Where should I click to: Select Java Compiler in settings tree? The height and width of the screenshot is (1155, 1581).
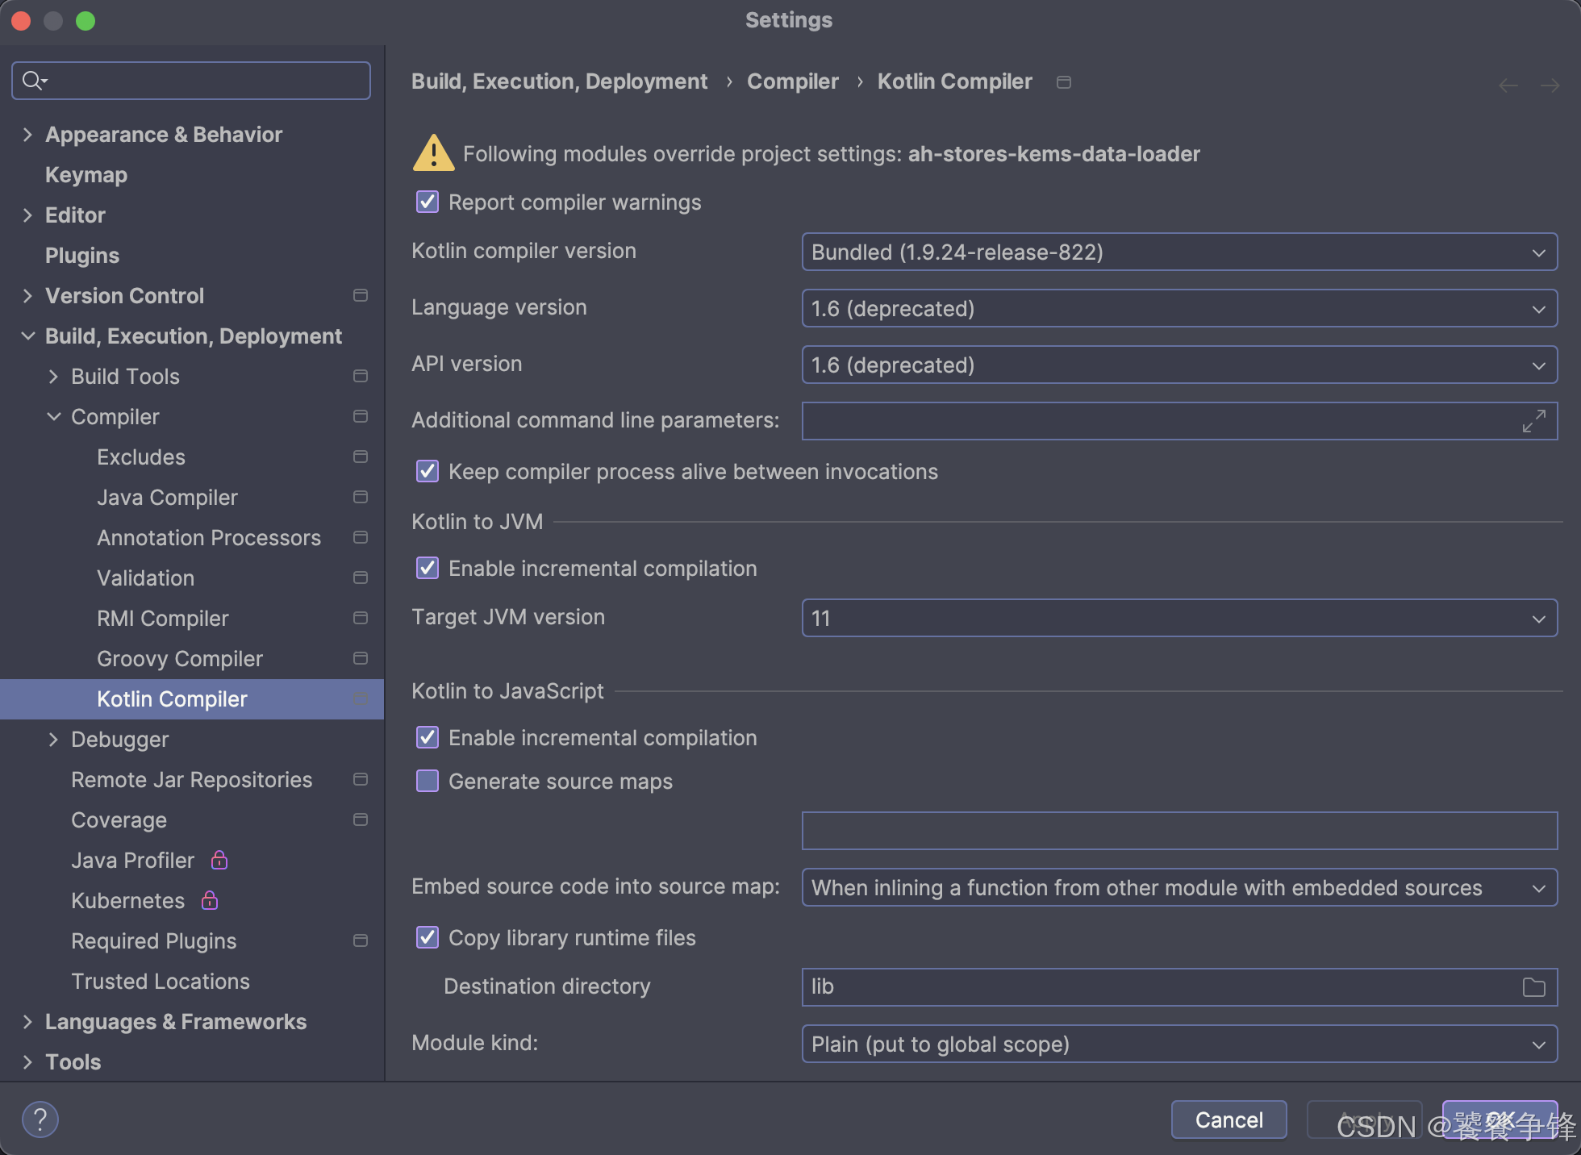[167, 498]
